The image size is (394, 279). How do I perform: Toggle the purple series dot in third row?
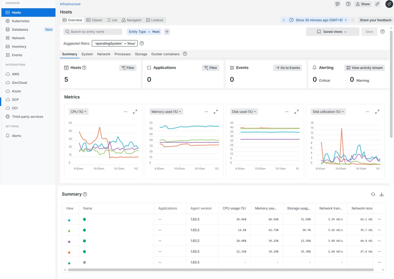[69, 242]
